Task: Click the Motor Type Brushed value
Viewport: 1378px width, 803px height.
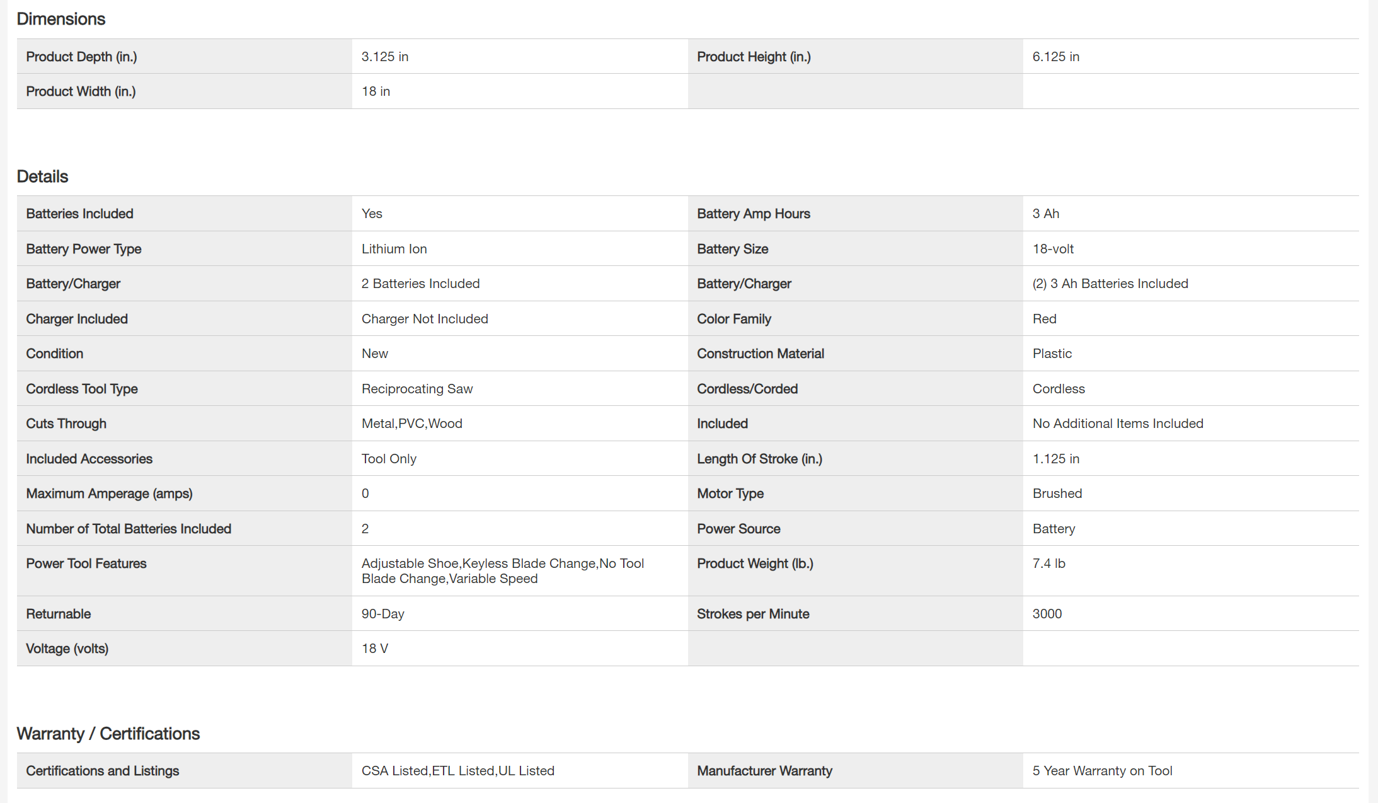Action: pyautogui.click(x=1057, y=494)
